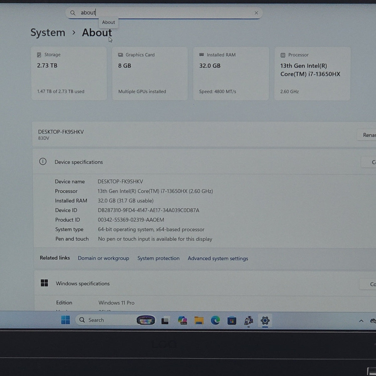Viewport: 376px width, 376px height.
Task: Click the Graphics Card icon
Action: pyautogui.click(x=120, y=55)
